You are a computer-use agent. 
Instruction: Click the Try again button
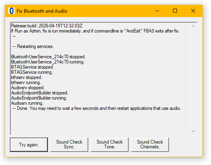[x=29, y=145]
